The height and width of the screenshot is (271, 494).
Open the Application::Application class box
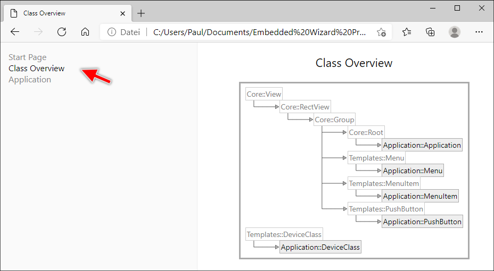click(422, 145)
